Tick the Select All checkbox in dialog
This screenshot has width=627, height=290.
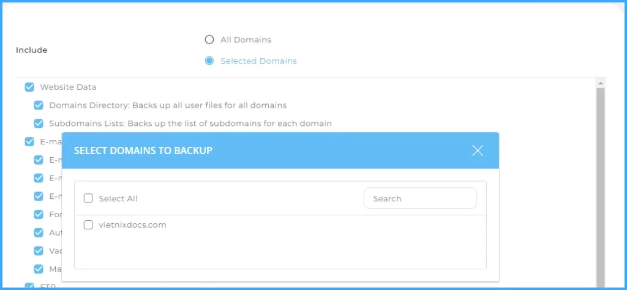[x=88, y=198]
